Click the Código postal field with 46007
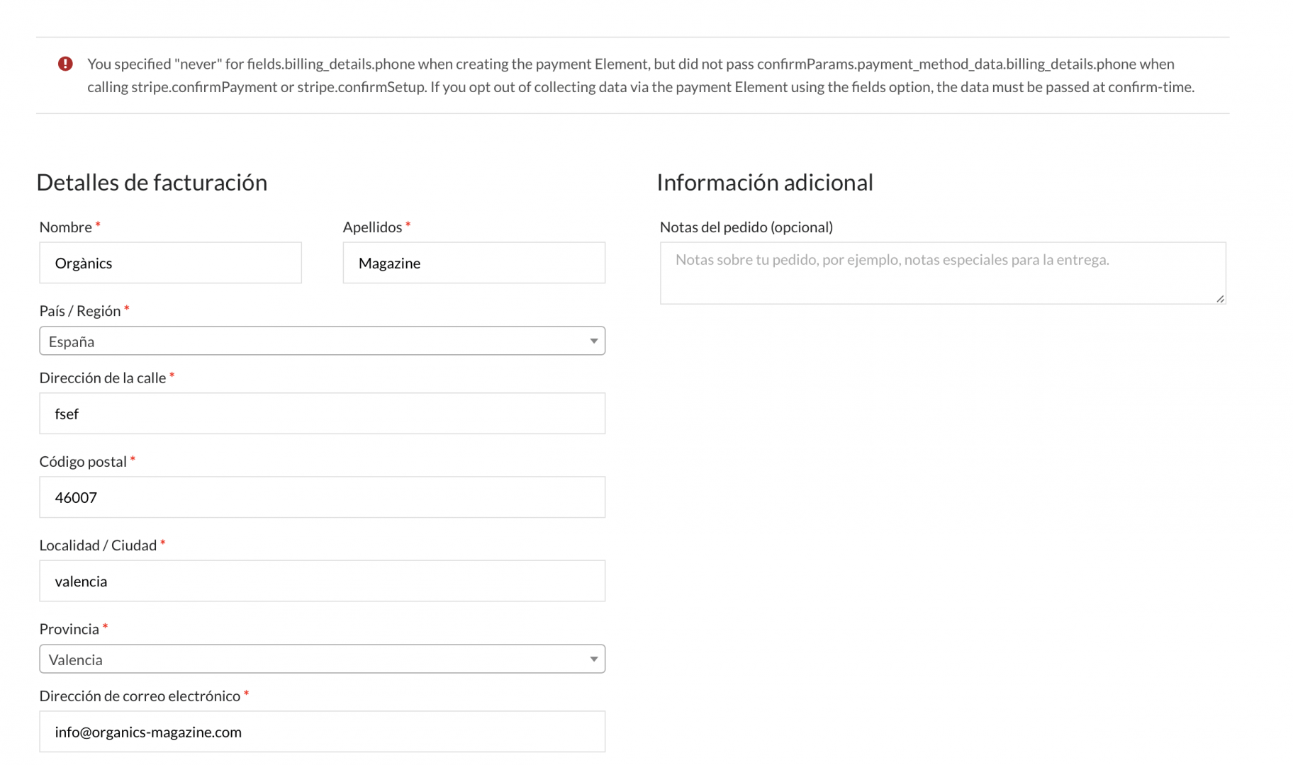 (x=322, y=497)
